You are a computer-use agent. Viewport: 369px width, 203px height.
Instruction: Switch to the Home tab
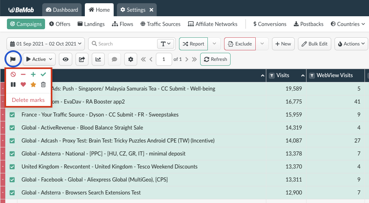click(99, 10)
